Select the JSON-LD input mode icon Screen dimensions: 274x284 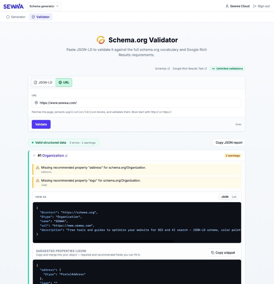tap(35, 82)
